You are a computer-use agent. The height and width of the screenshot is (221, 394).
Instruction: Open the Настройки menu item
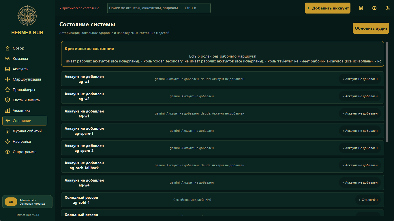[25, 141]
